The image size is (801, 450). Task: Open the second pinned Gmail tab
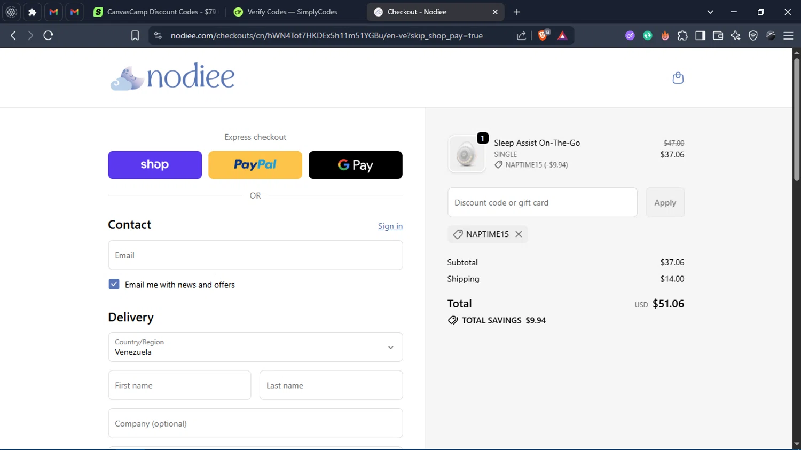coord(75,12)
